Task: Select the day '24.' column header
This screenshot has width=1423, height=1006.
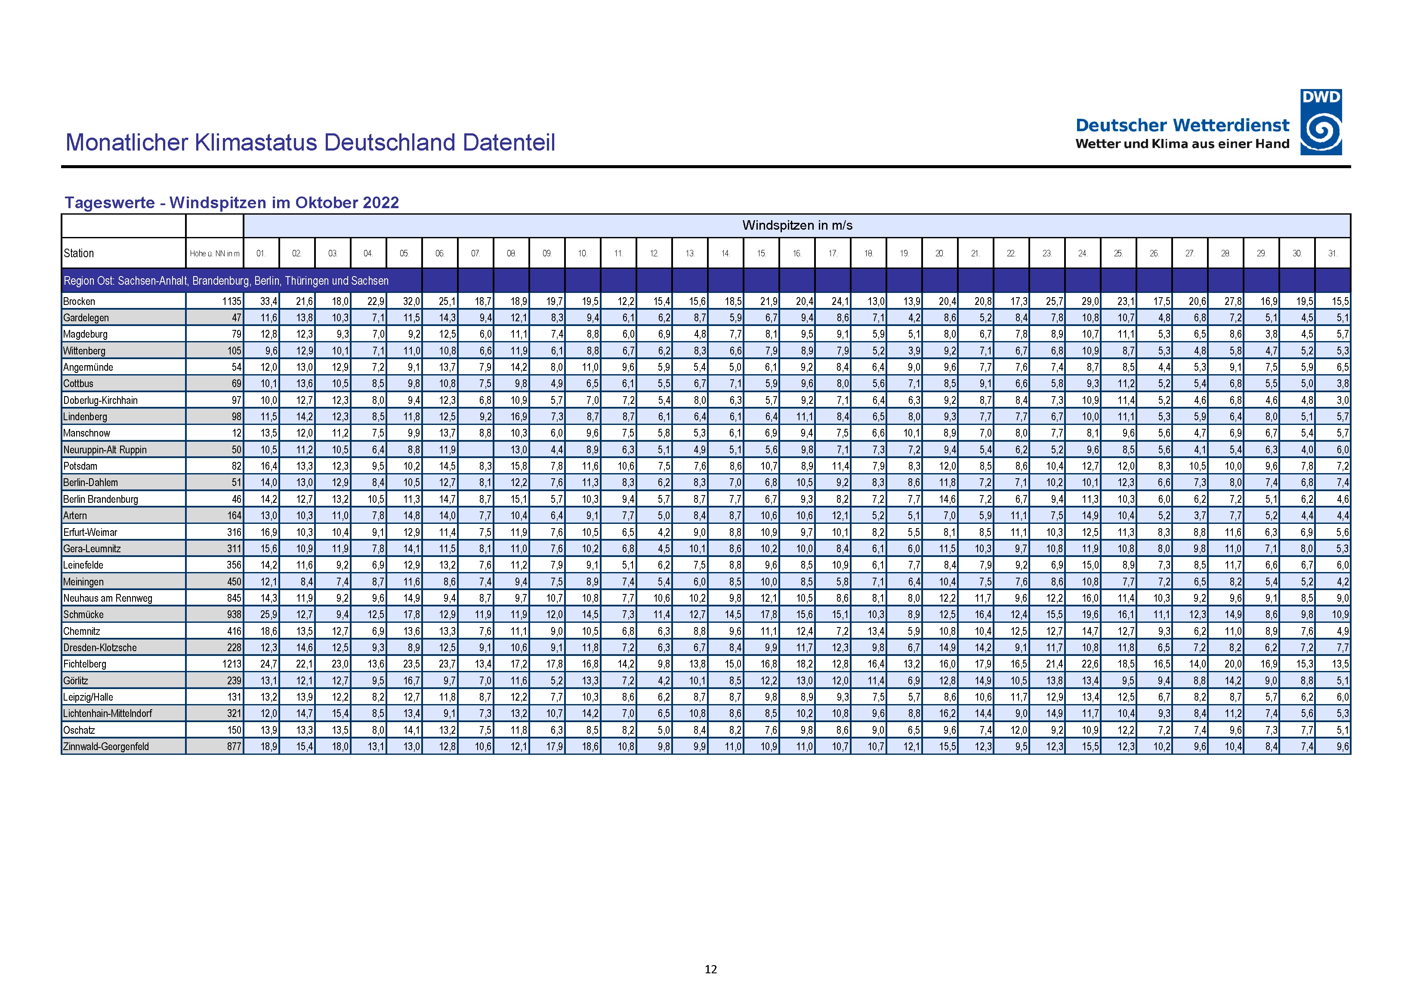Action: (1083, 253)
